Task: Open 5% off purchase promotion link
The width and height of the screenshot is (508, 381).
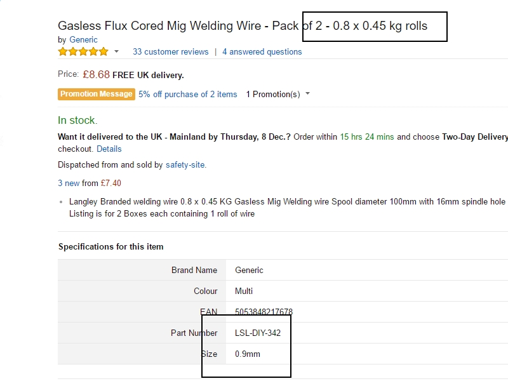Action: pyautogui.click(x=187, y=94)
